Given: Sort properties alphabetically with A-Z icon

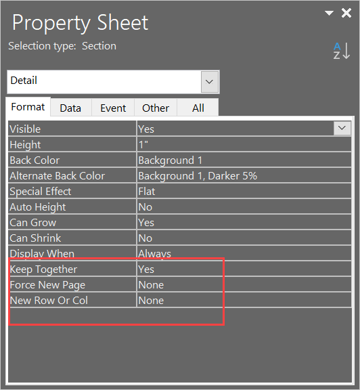Looking at the screenshot, I should (x=342, y=51).
